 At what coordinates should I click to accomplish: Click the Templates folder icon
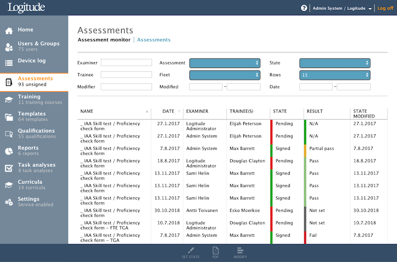[9, 117]
